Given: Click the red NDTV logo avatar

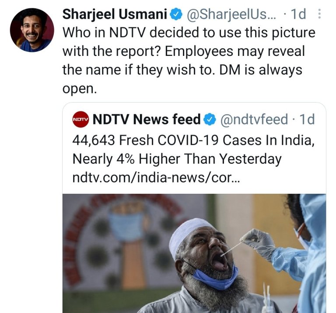Looking at the screenshot, I should [80, 119].
